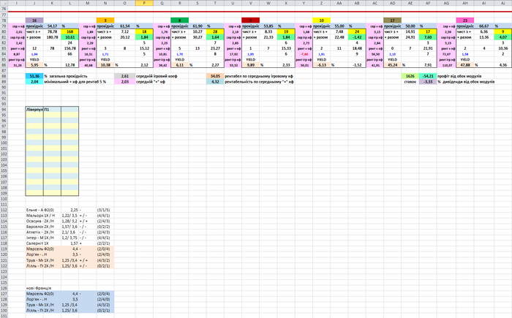Select column header AH
Viewport: 512px width, 318px height.
click(x=465, y=3)
